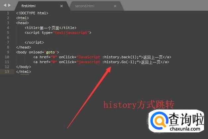This screenshot has height=139, width=208.
Task: Click the text/javascript string on line 5
Action: pyautogui.click(x=72, y=32)
